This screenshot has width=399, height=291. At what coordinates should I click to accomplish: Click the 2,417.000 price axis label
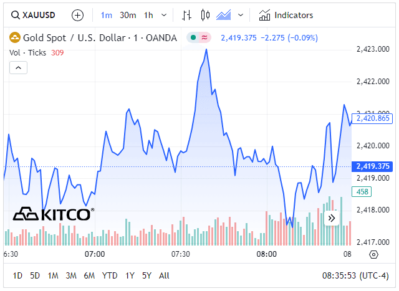[373, 242]
